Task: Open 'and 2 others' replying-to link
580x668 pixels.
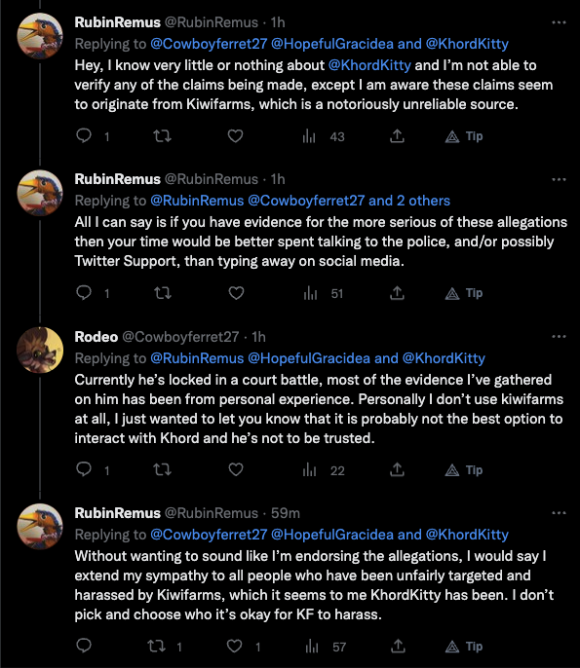Action: point(409,201)
